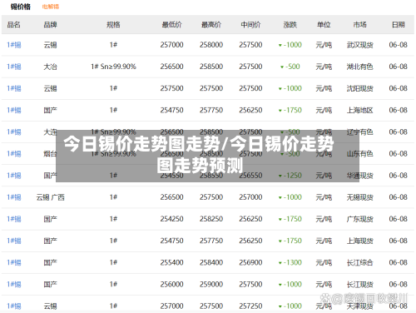416x313 pixels.
Task: Click the 中间价 column header
Action: click(250, 25)
